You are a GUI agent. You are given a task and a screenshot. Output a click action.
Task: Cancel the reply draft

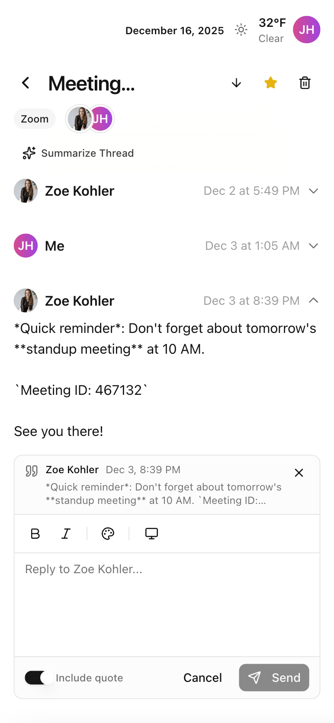[x=202, y=678]
